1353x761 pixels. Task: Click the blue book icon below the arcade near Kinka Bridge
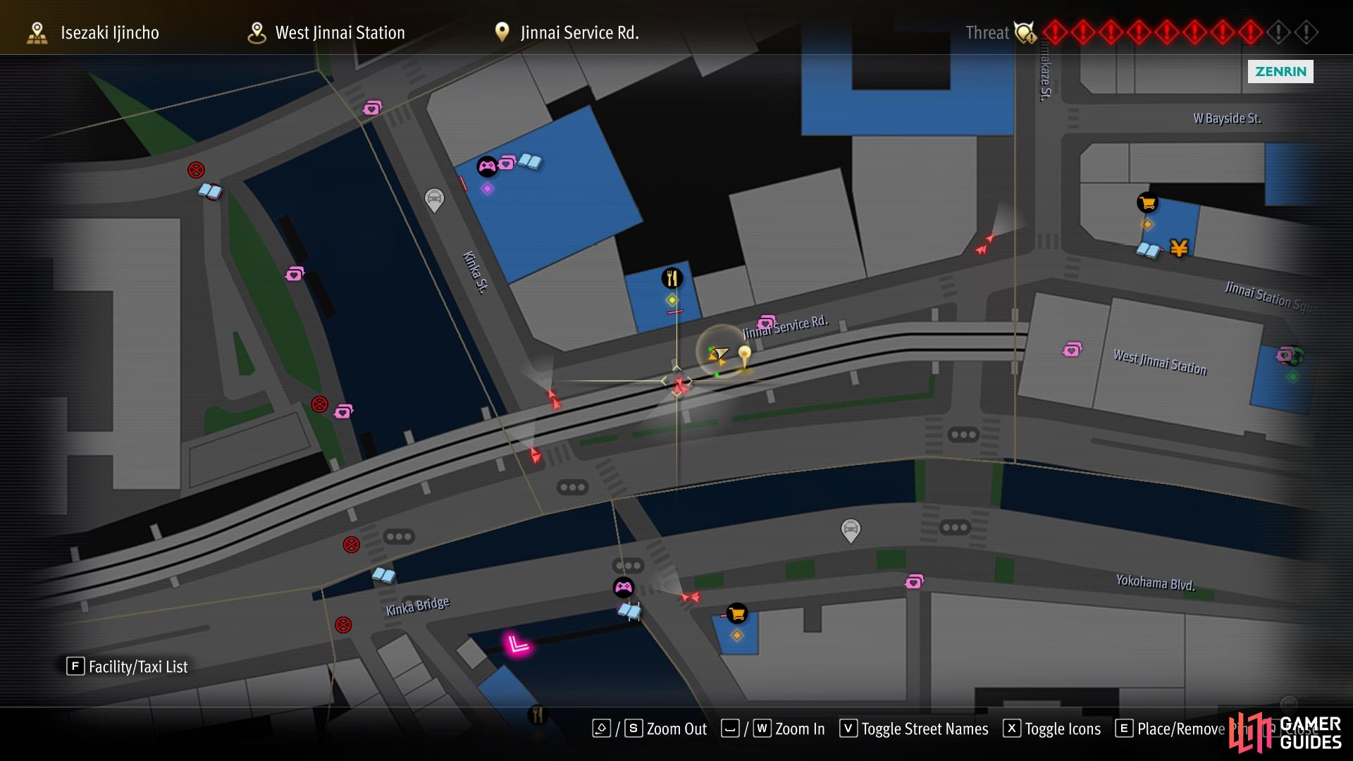(629, 611)
